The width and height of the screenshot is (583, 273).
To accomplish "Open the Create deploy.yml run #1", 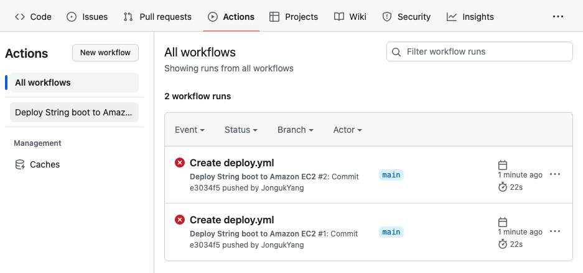I will [x=231, y=220].
